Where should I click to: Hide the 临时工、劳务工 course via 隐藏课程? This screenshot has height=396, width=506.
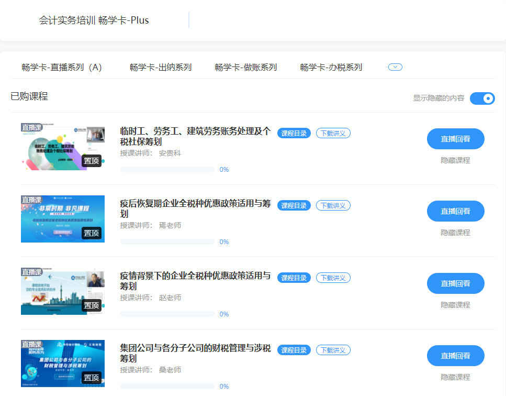pos(455,160)
